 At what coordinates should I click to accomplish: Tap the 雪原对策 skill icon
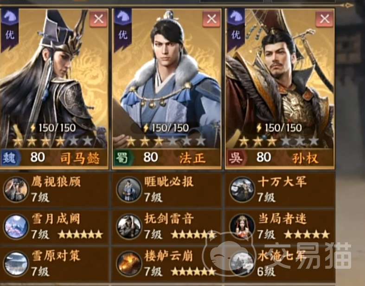pyautogui.click(x=16, y=264)
